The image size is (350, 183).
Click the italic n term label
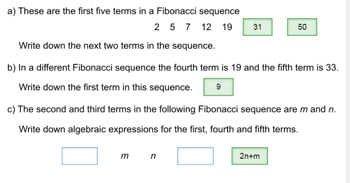pyautogui.click(x=153, y=156)
